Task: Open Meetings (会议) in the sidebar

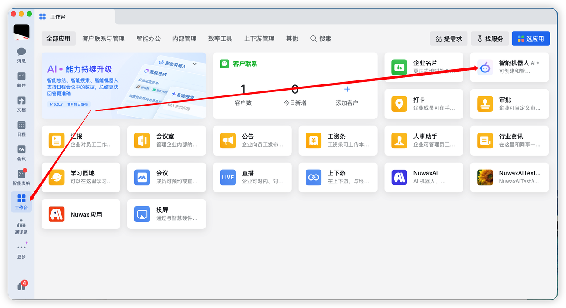Action: point(21,153)
